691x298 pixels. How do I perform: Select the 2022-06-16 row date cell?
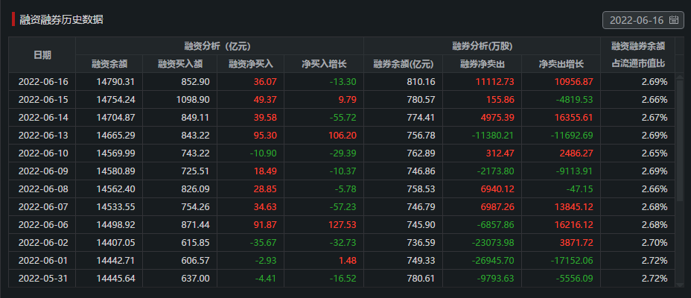point(42,81)
